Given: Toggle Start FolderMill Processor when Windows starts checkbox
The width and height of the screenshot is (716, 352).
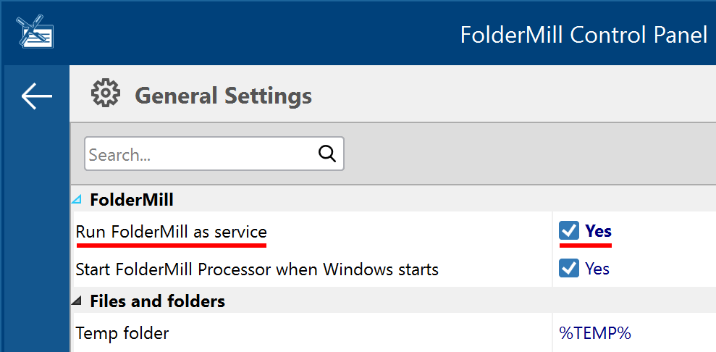Looking at the screenshot, I should tap(569, 268).
